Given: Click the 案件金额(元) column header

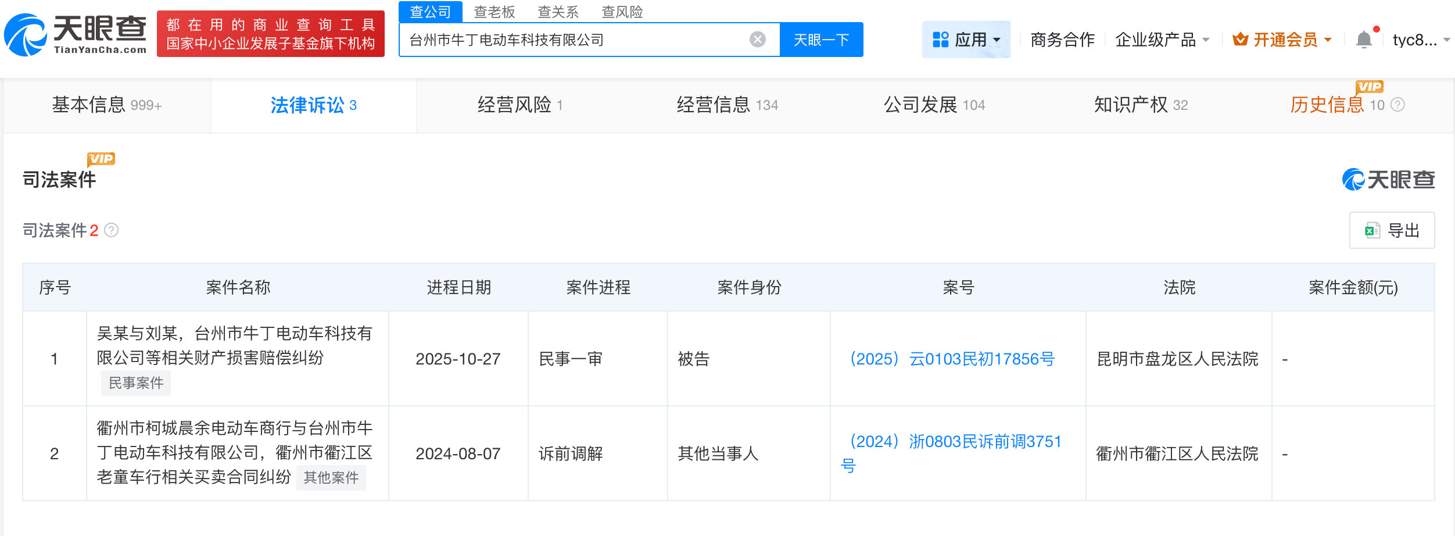Looking at the screenshot, I should click(x=1353, y=287).
